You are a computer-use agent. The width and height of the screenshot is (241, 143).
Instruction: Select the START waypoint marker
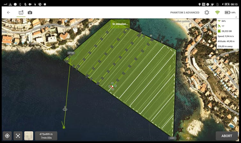71,53
